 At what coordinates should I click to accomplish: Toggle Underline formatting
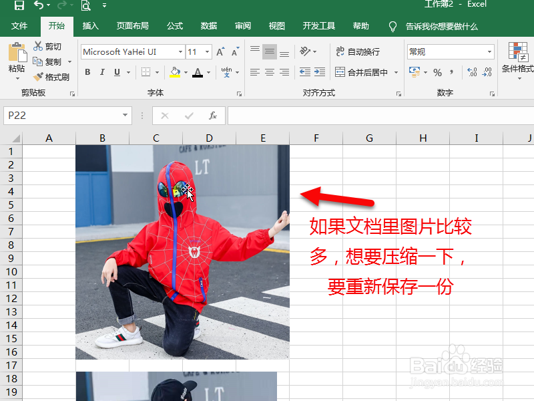coord(117,72)
